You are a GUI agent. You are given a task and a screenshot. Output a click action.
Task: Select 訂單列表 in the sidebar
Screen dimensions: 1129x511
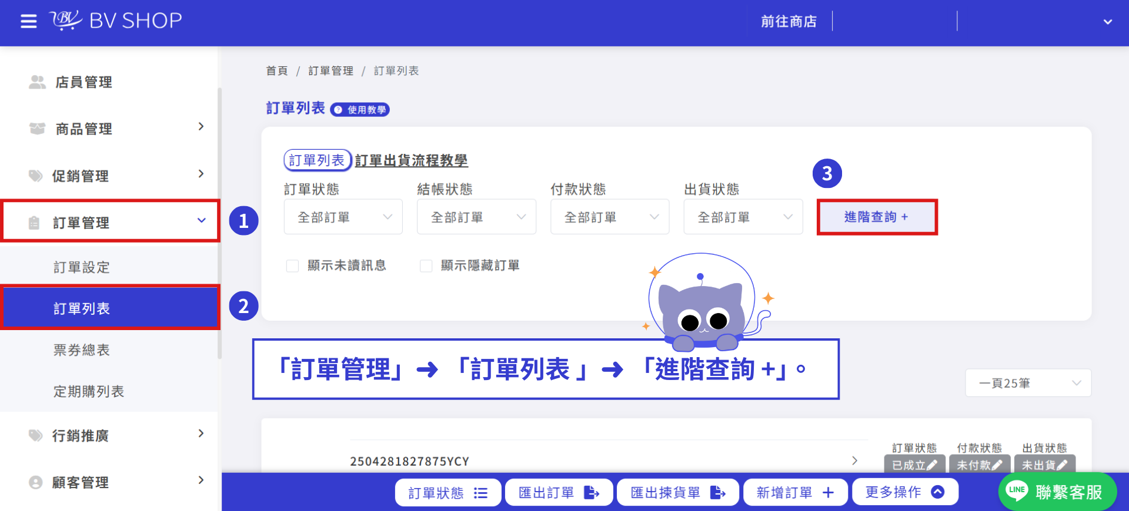[x=111, y=308]
